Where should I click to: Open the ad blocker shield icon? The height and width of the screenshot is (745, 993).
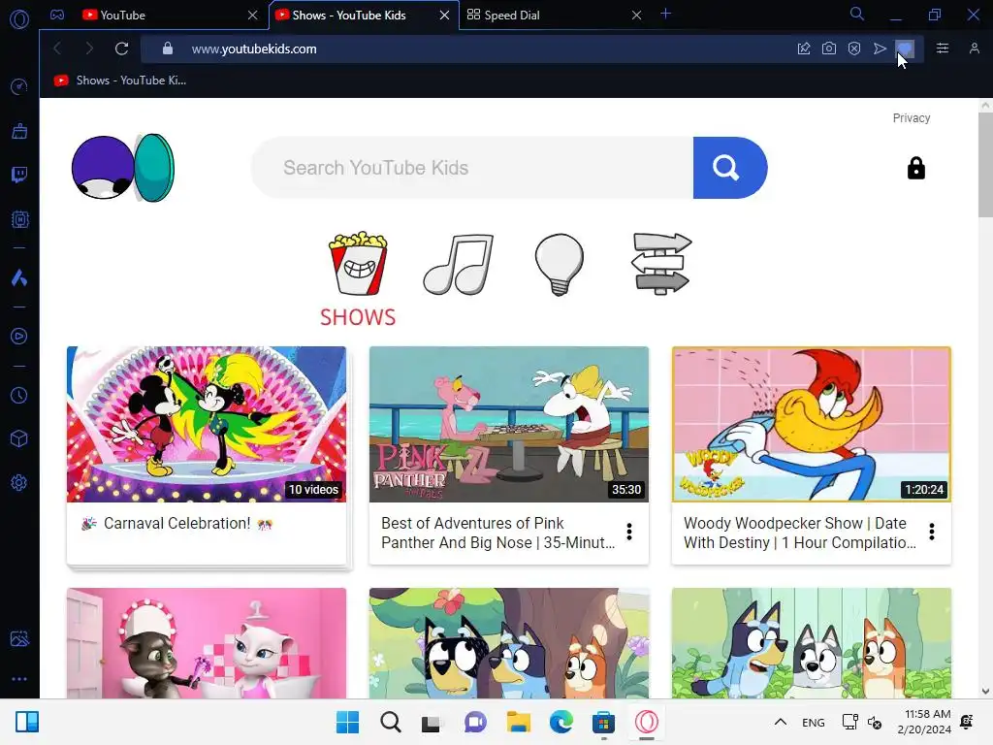tap(854, 49)
